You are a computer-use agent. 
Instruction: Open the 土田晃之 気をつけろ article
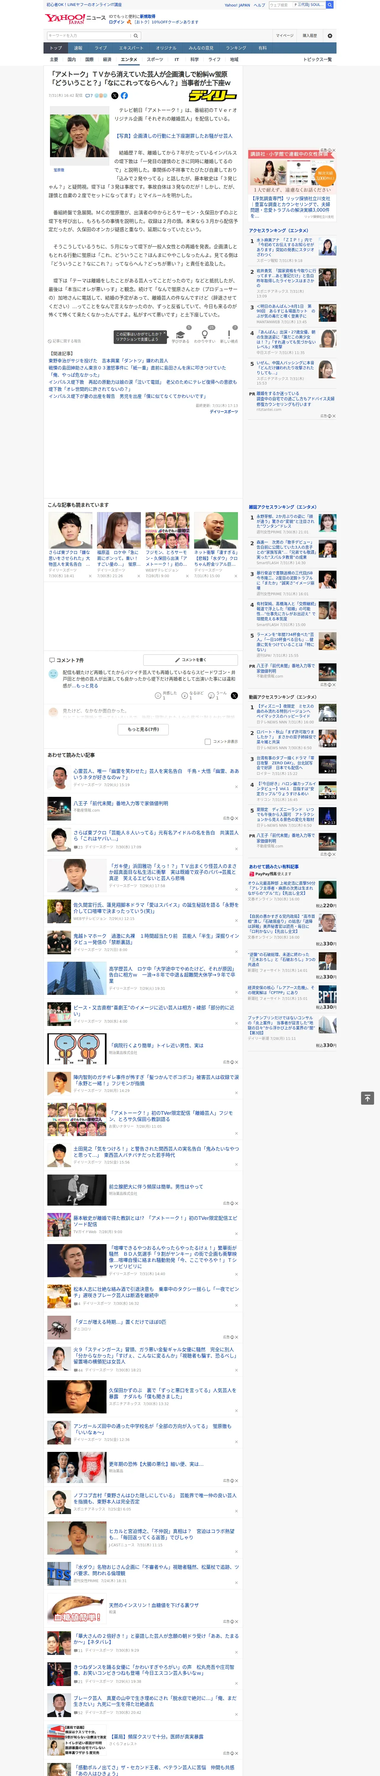tap(156, 1152)
